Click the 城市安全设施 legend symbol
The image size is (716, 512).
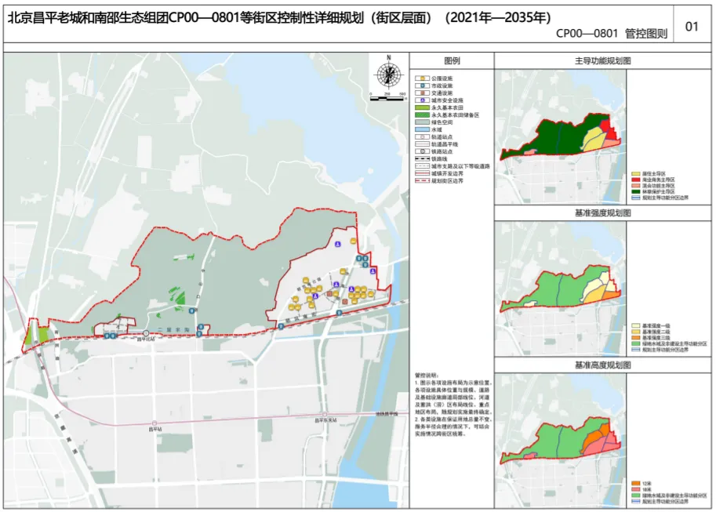point(422,100)
